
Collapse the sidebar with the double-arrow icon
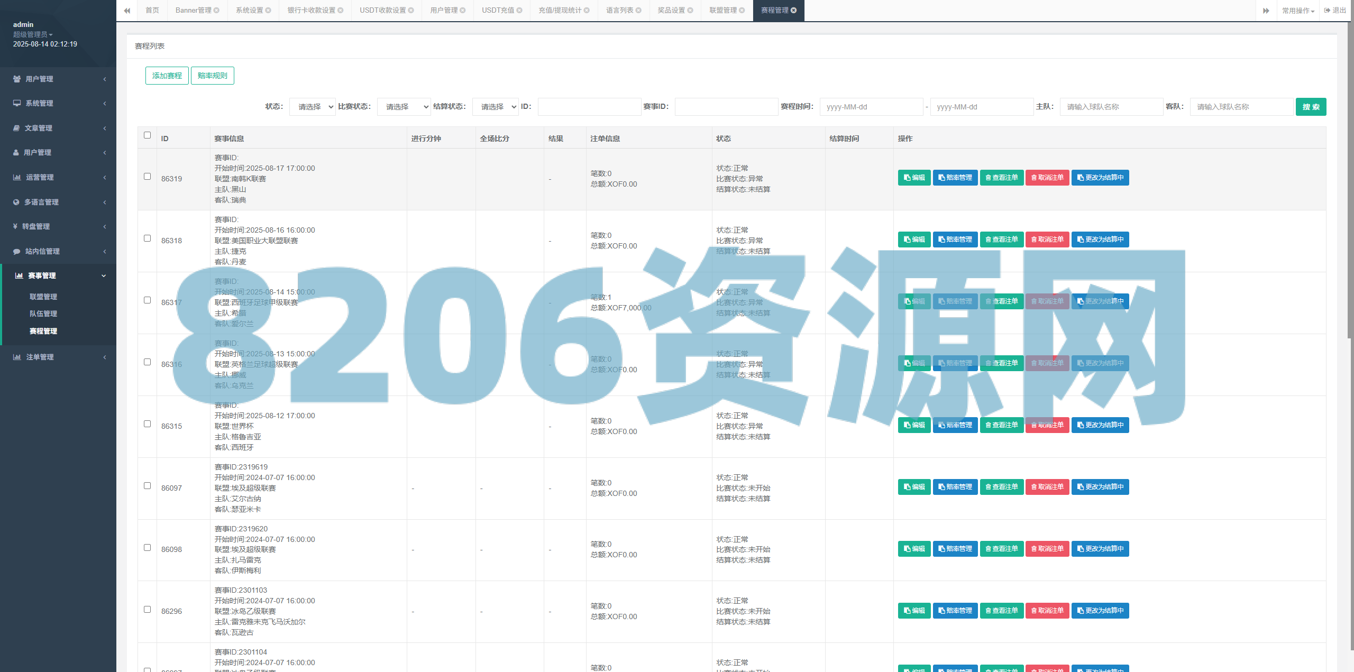click(127, 10)
